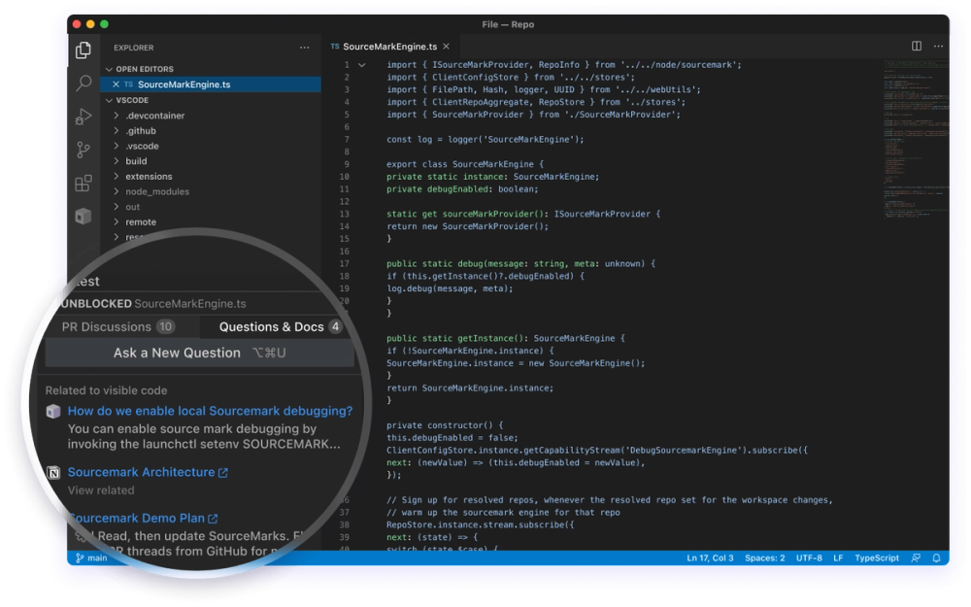The image size is (971, 607).
Task: Click code line 'export class SourceMarkEngine {'
Action: coord(464,164)
